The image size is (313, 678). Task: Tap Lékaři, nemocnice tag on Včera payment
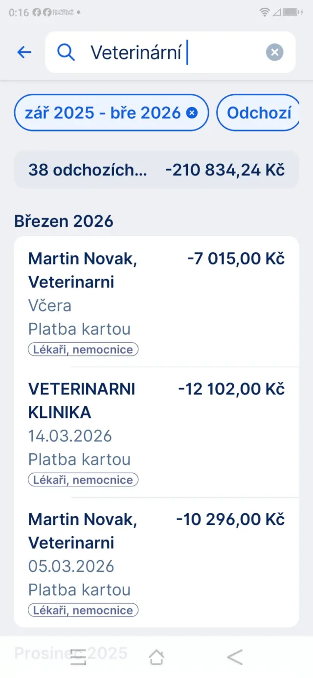83,350
